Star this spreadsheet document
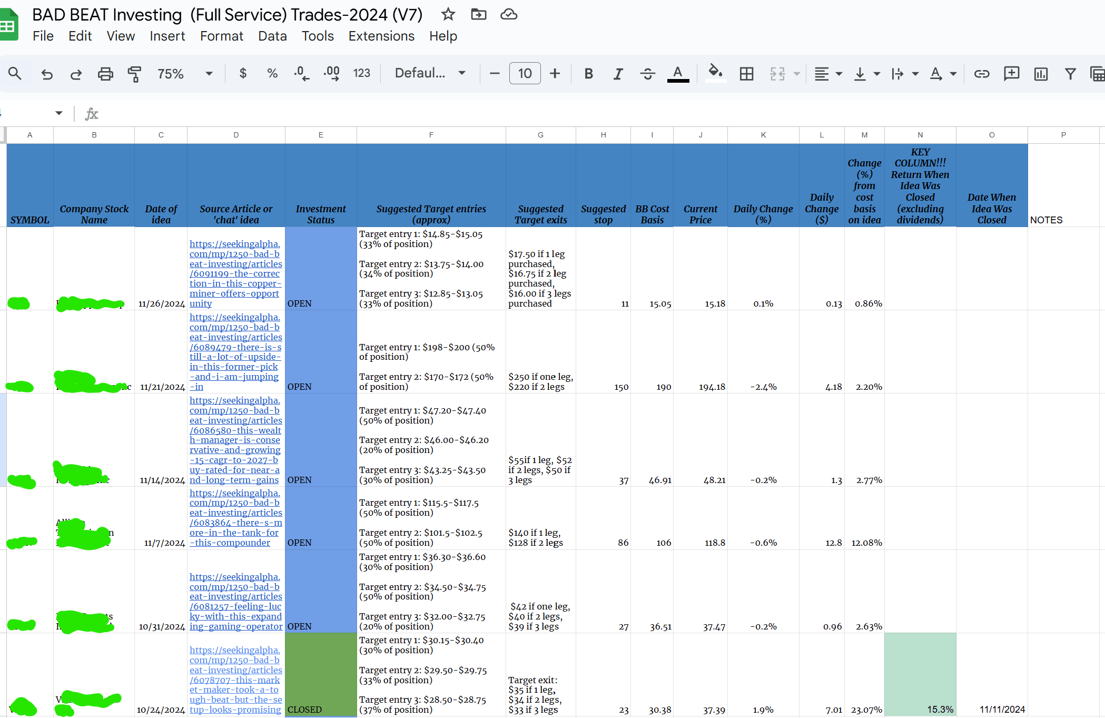The width and height of the screenshot is (1105, 718). point(448,14)
